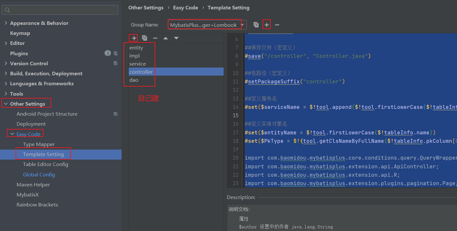Image resolution: width=457 pixels, height=231 pixels.
Task: Select the impl template
Action: [x=176, y=56]
